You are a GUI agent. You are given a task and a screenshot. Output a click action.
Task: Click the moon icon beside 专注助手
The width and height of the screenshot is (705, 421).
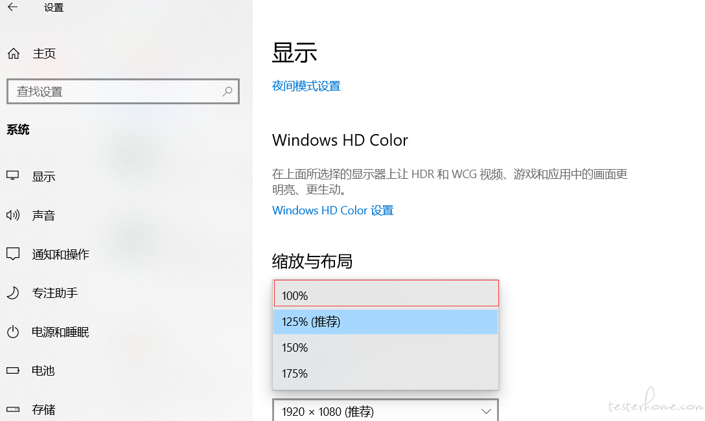pyautogui.click(x=13, y=293)
